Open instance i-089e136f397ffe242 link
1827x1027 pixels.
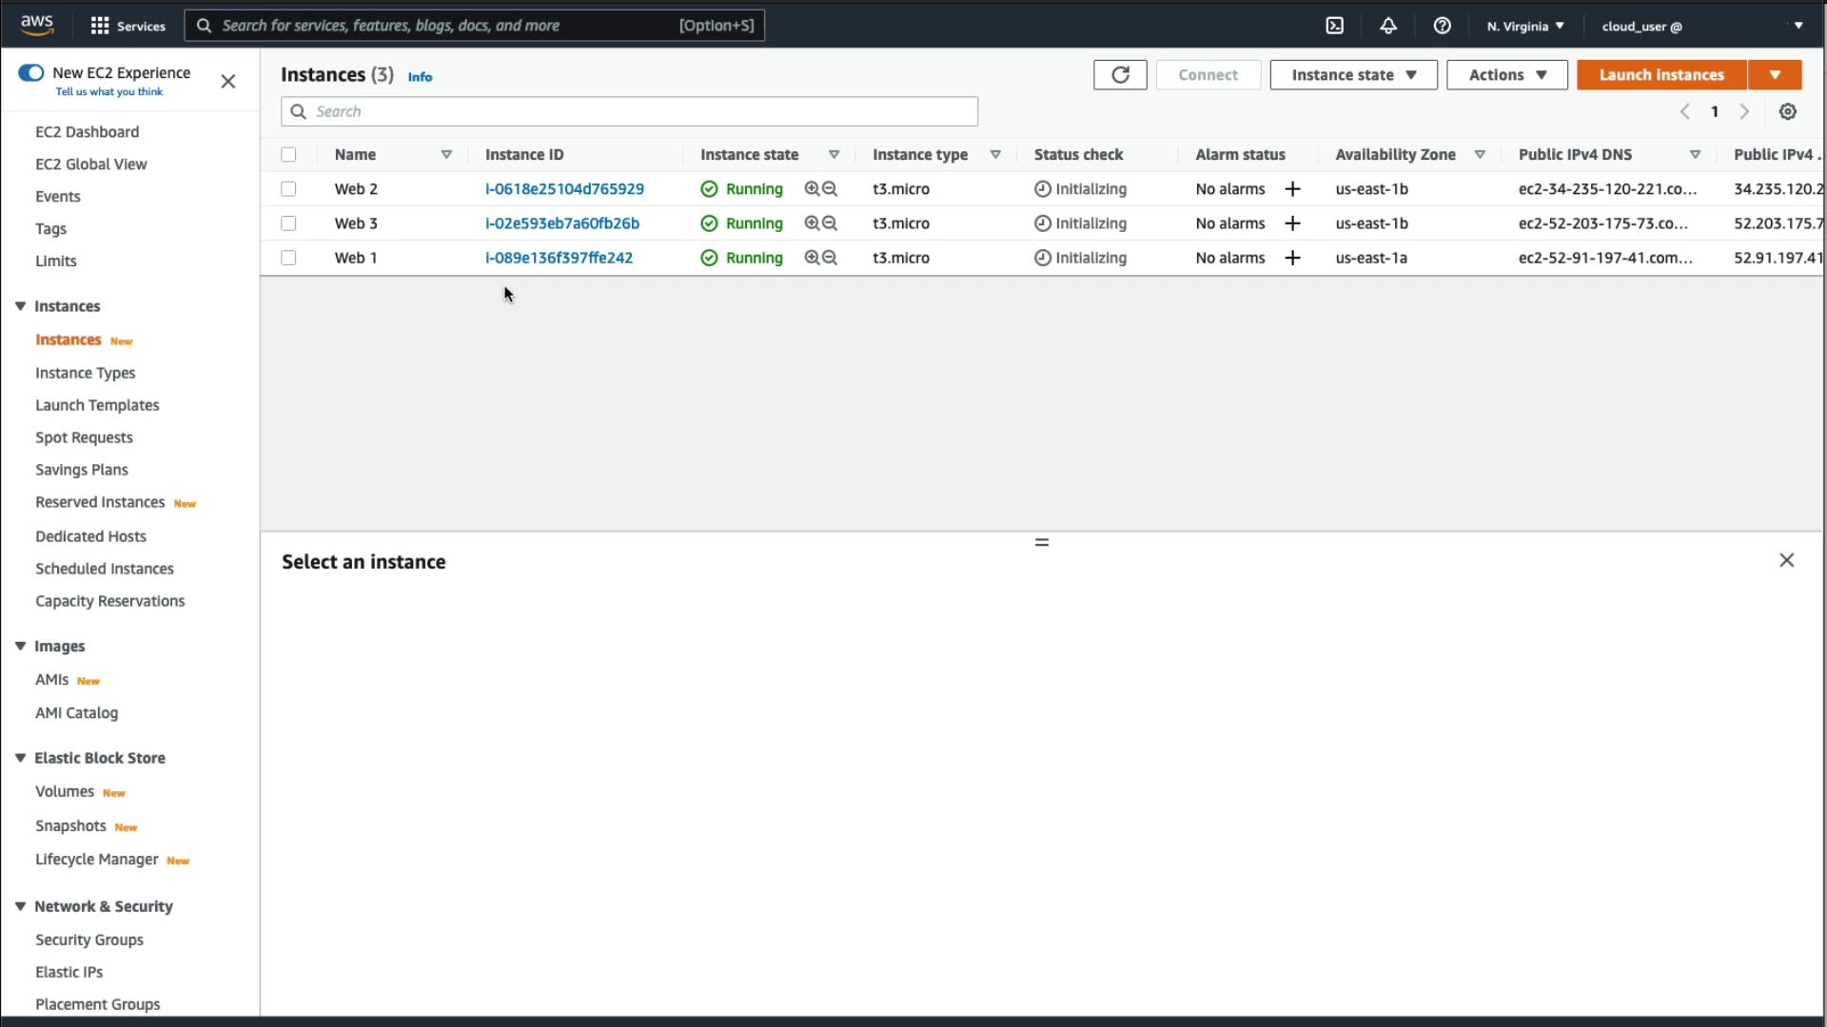pos(559,258)
